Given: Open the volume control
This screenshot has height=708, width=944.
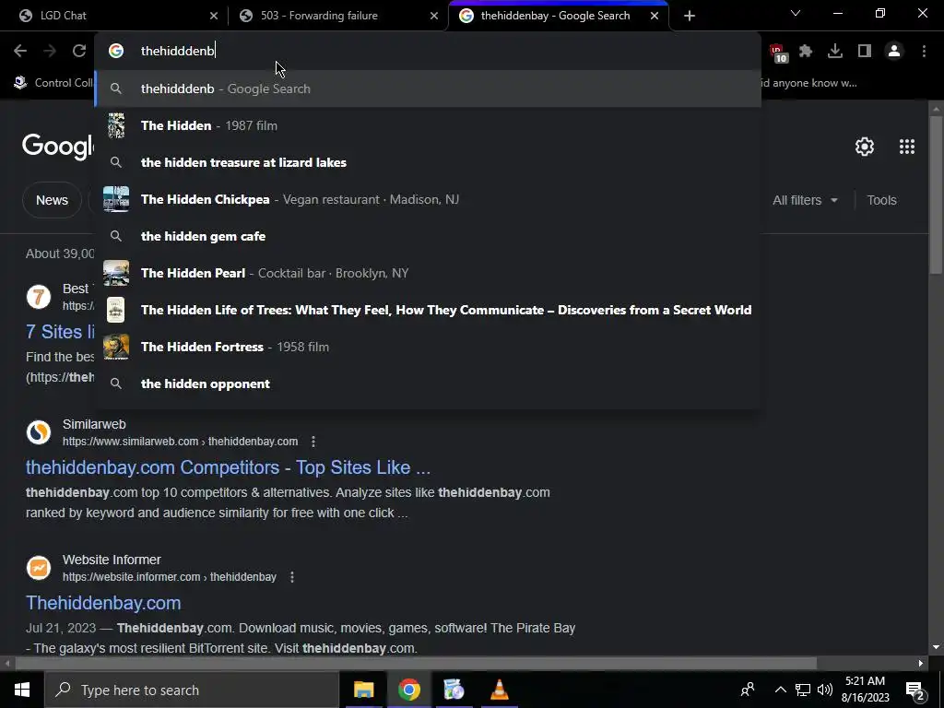Looking at the screenshot, I should click(825, 690).
